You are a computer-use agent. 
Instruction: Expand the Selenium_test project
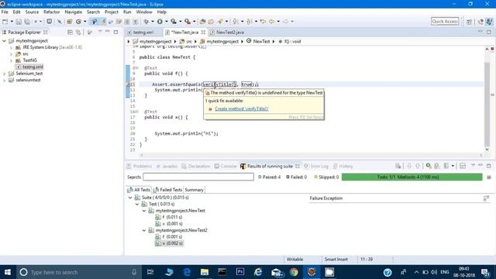point(5,74)
